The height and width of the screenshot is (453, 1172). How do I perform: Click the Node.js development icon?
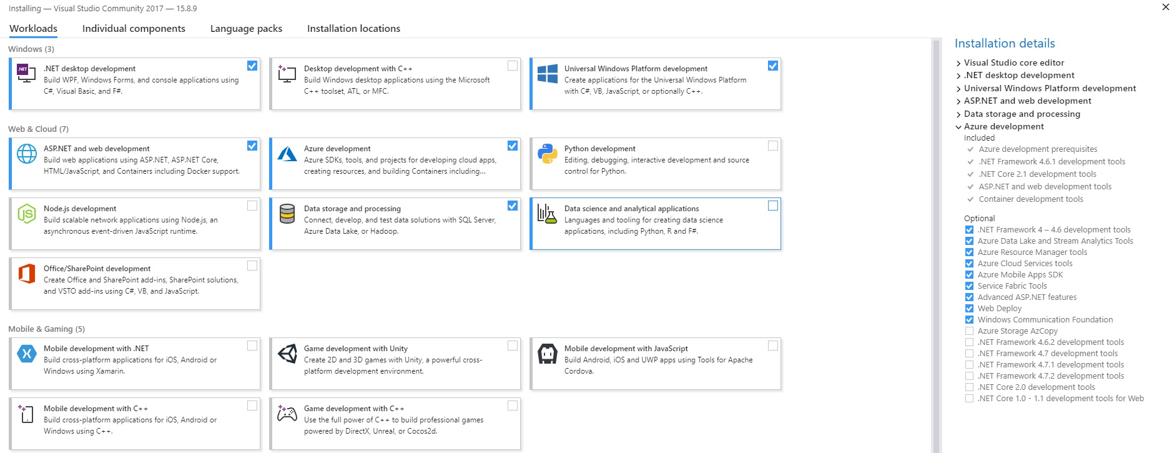26,214
